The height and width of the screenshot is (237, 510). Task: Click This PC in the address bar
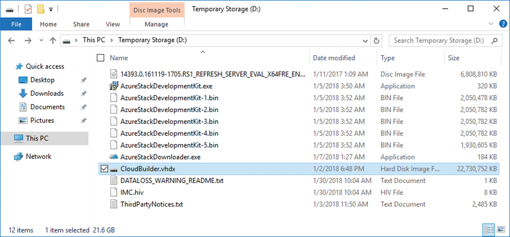(x=94, y=40)
